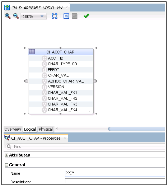Screen dimensions: 168x187
Task: Click the magnifier icon in the Find box
Action: tap(9, 146)
